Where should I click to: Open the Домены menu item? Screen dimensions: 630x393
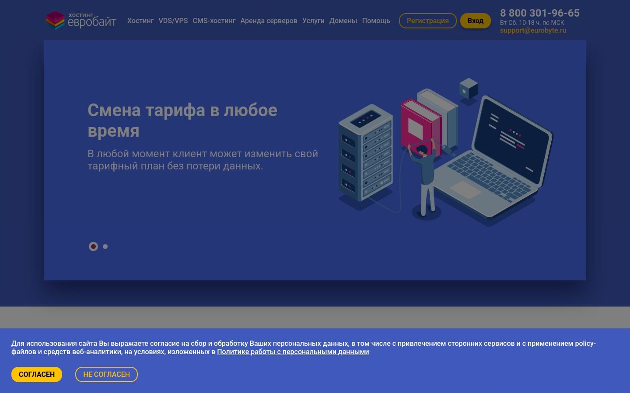tap(343, 21)
